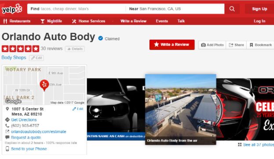The width and height of the screenshot is (274, 159).
Task: Click the Request a quote speech bubble icon
Action: (7, 137)
